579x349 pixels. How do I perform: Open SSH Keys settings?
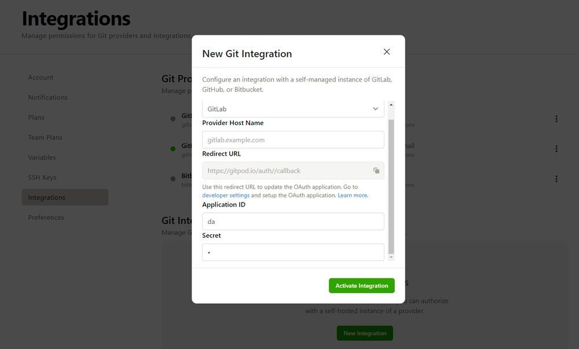tap(42, 178)
